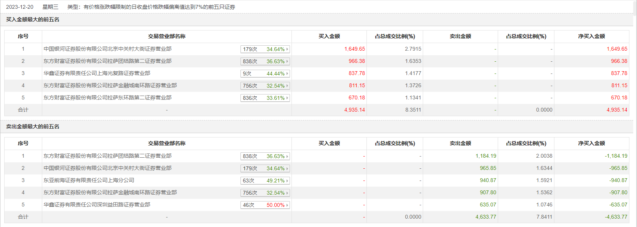The width and height of the screenshot is (637, 227).
Task: Open 东方财富拉萨东环路第二证券营业部 link
Action: pos(107,98)
